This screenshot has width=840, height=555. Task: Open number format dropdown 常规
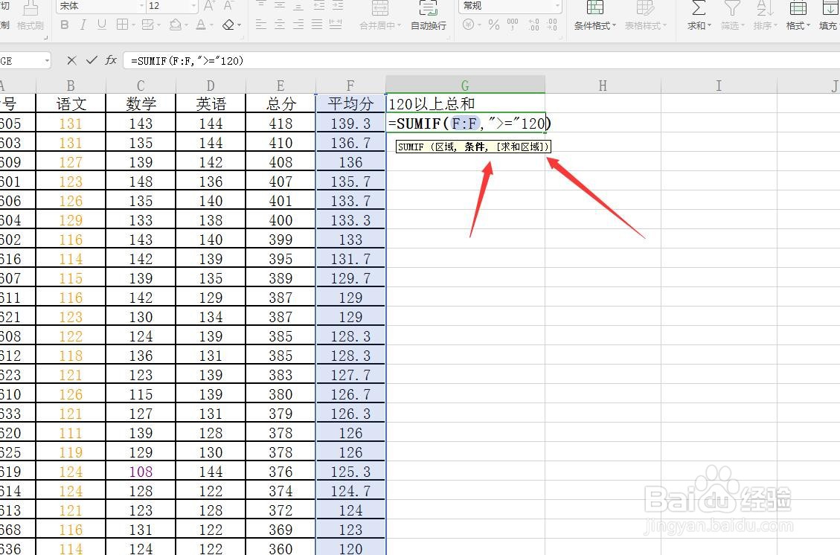coord(558,6)
